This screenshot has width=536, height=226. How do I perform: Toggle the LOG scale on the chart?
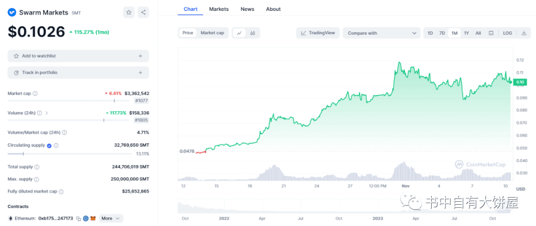tap(507, 33)
